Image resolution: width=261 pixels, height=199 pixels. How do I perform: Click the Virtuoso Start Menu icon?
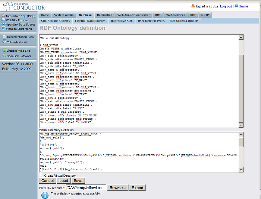point(3,28)
